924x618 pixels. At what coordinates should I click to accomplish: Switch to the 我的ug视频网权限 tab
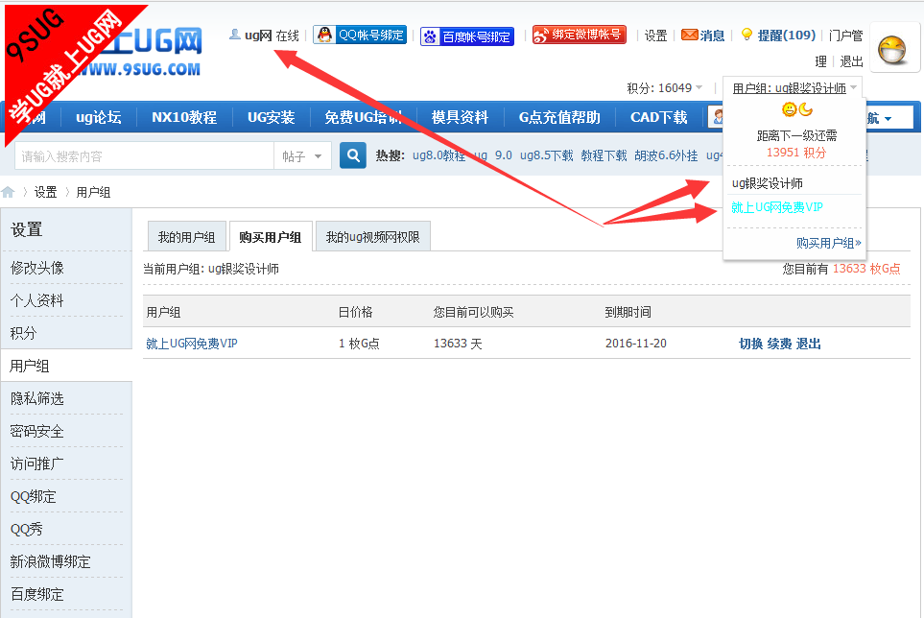(x=373, y=237)
